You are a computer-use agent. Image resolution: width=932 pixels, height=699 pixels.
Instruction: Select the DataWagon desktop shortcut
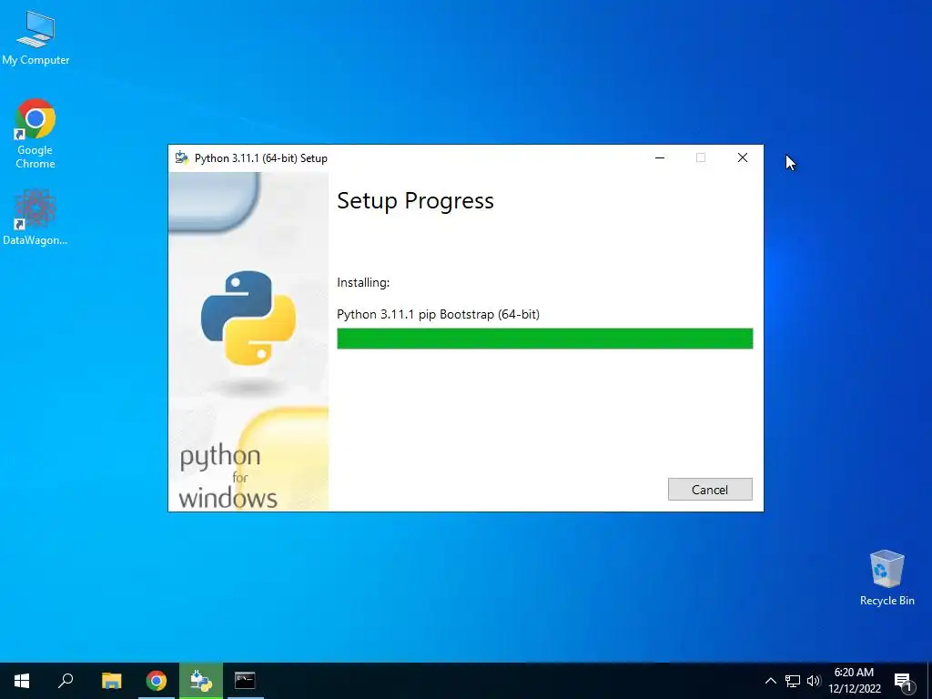tap(35, 218)
